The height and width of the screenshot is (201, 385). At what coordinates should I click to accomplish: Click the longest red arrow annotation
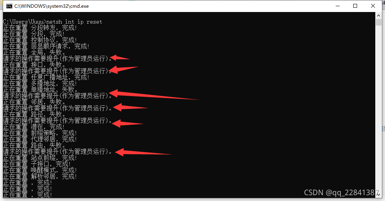[154, 94]
